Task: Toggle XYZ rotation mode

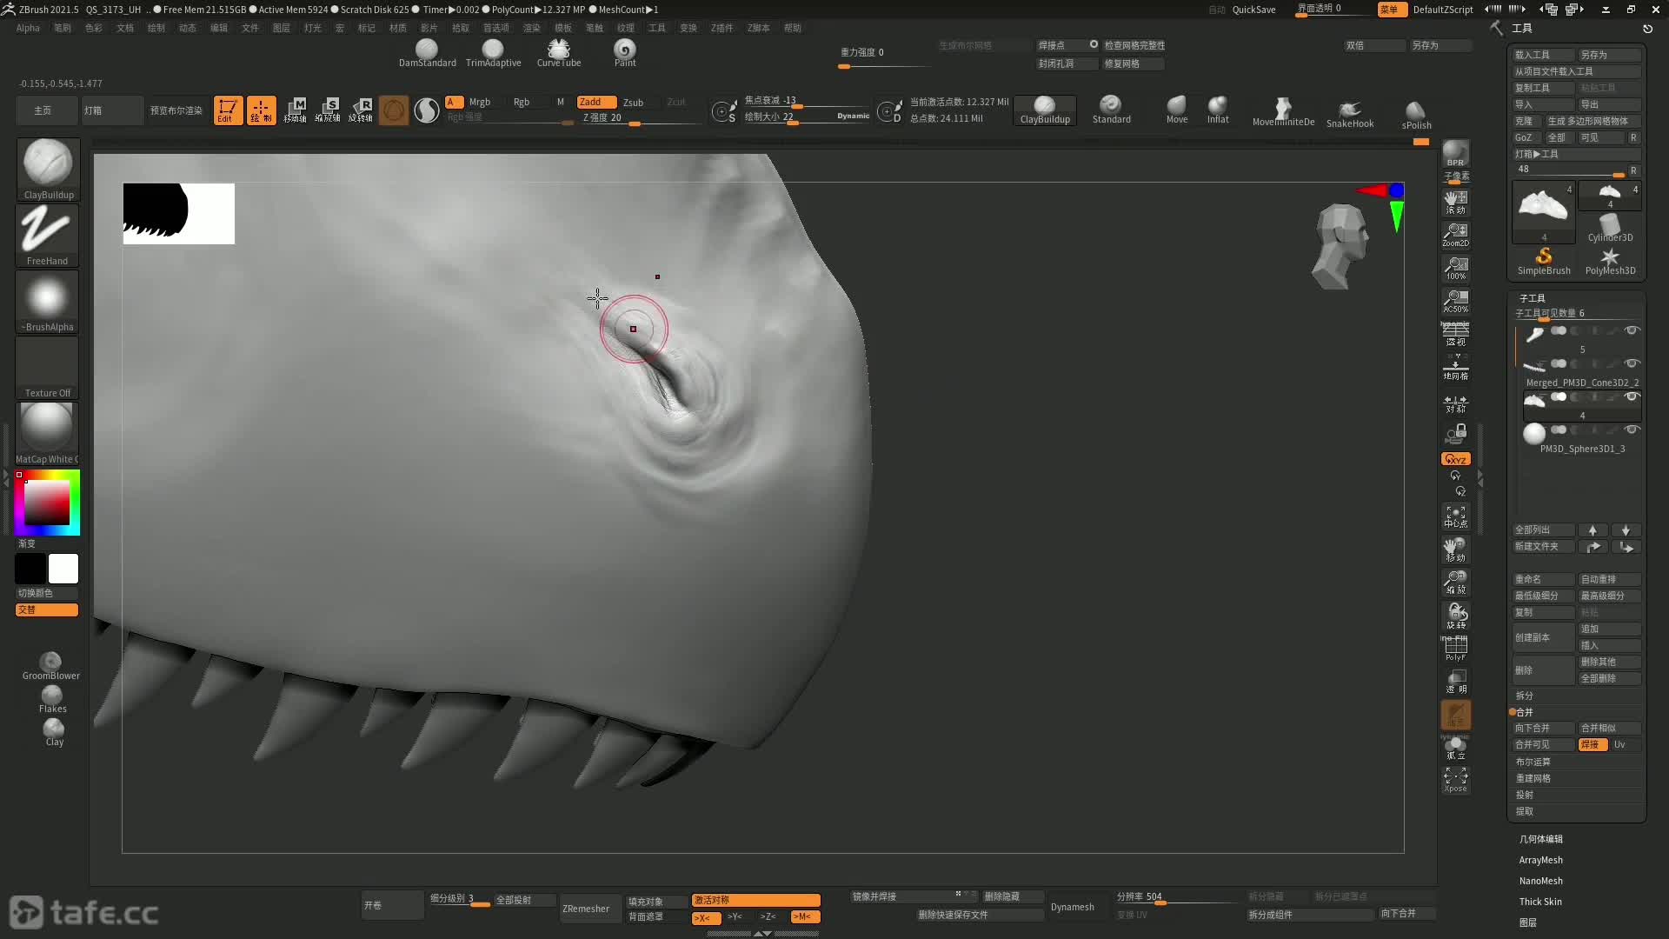Action: pos(1456,459)
